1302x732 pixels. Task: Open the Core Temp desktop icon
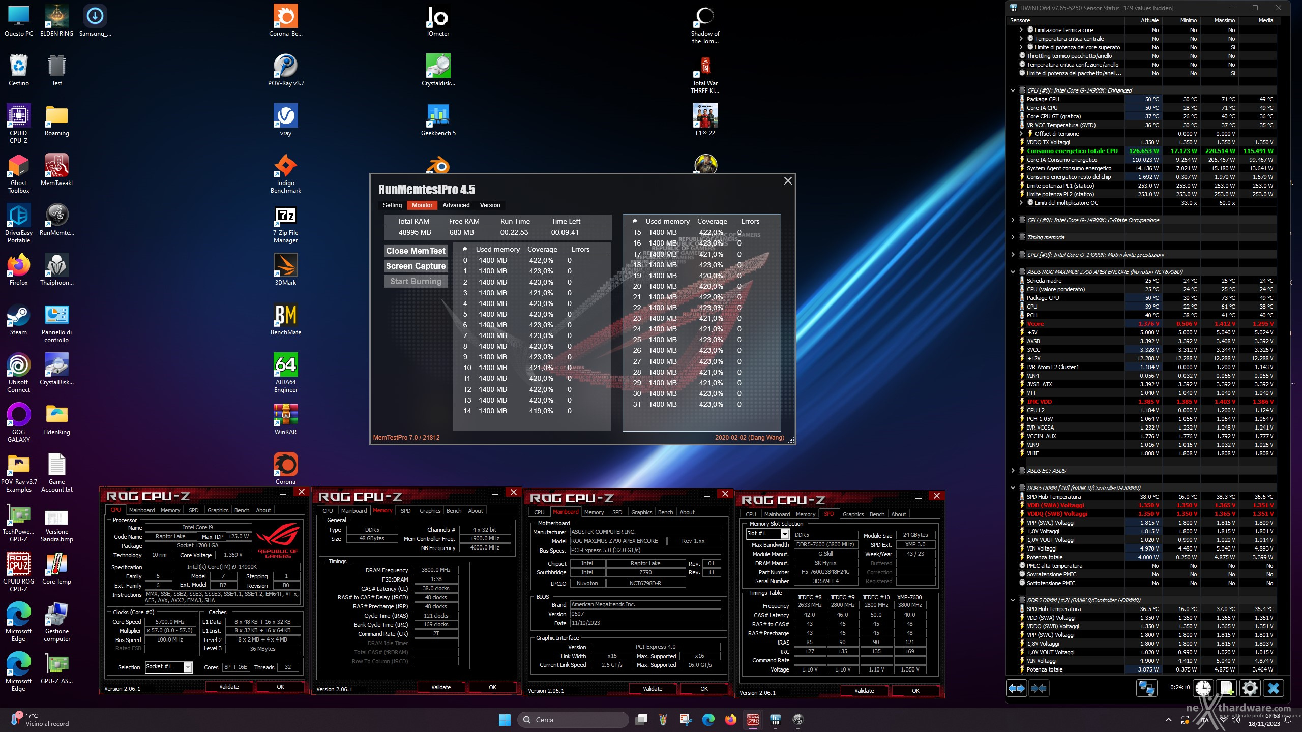click(56, 568)
